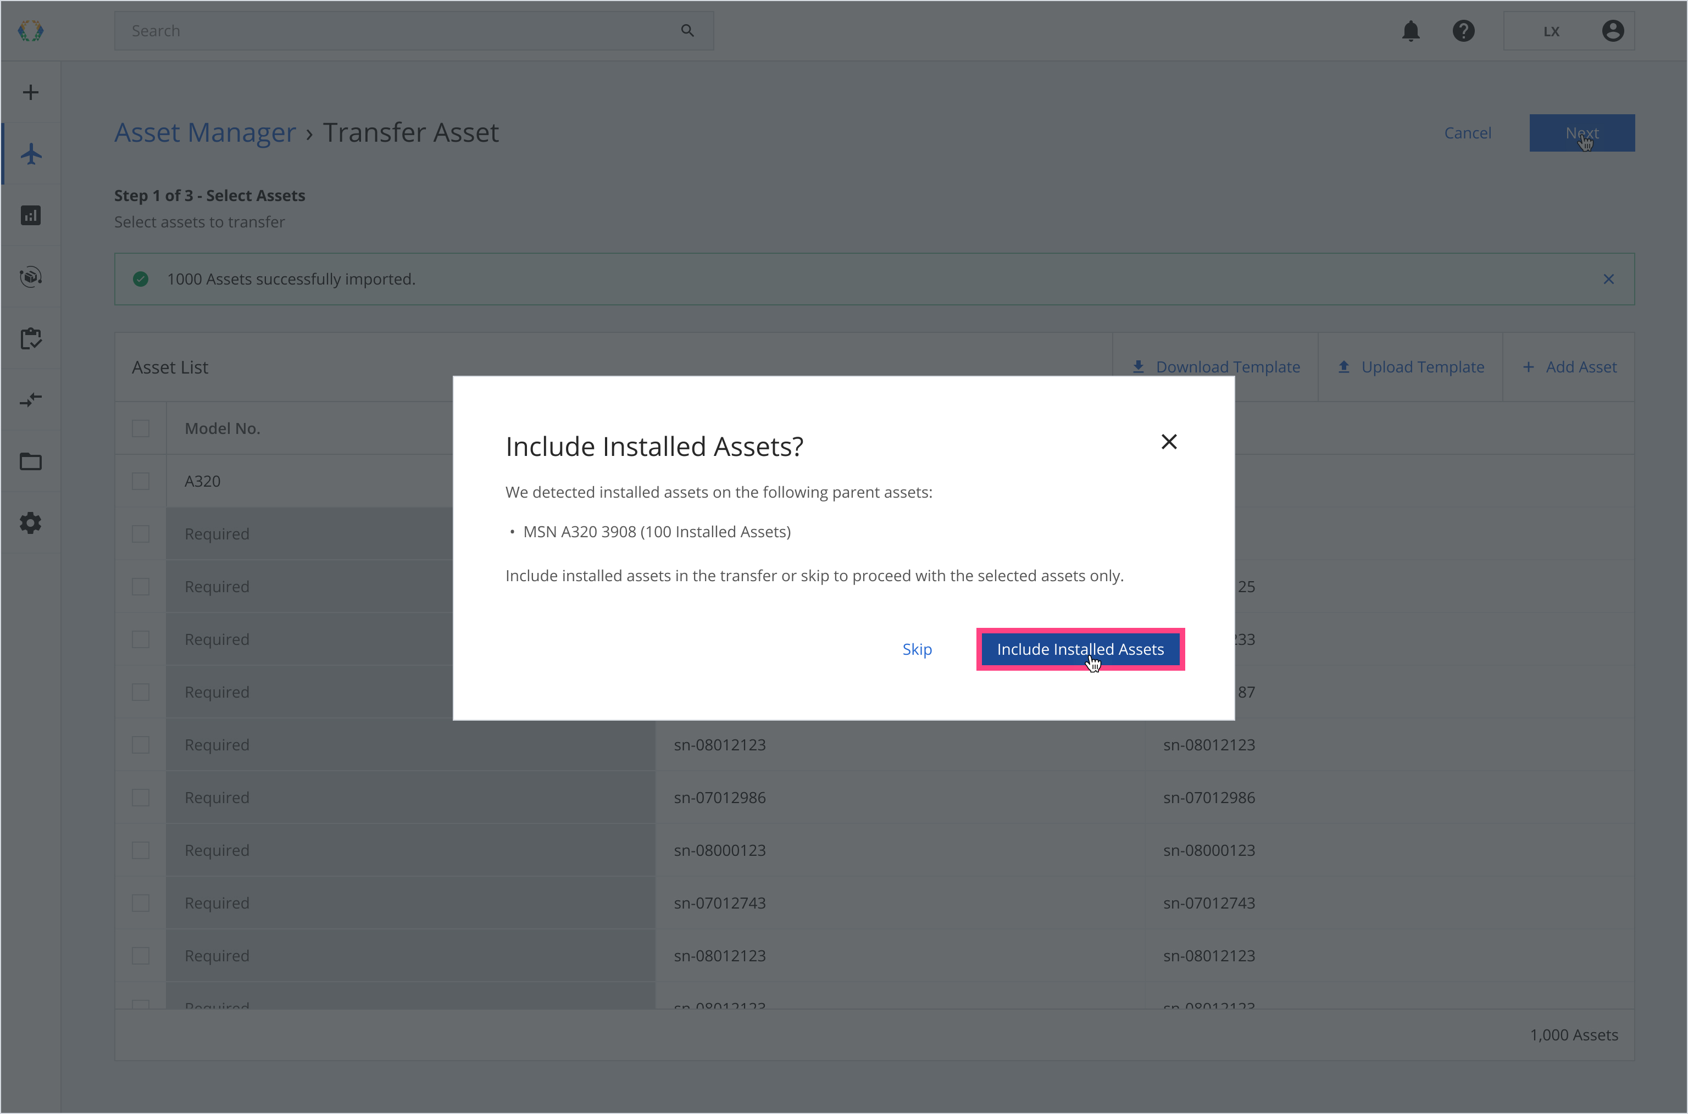This screenshot has width=1688, height=1114.
Task: Open the notifications bell
Action: coord(1411,31)
